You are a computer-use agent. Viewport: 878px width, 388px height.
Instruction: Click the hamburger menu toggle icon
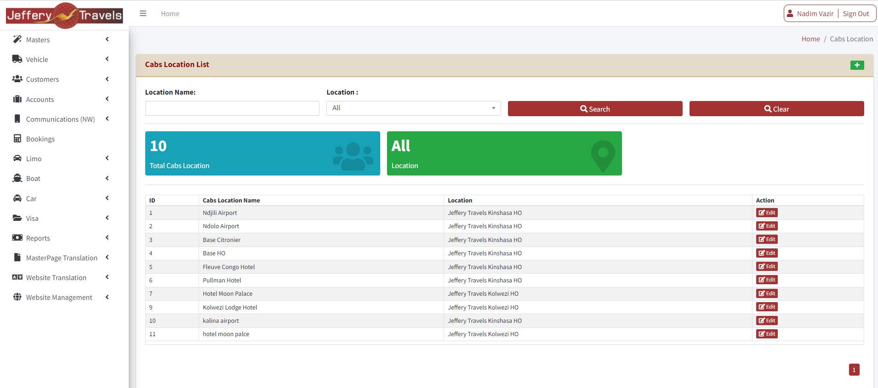tap(143, 14)
